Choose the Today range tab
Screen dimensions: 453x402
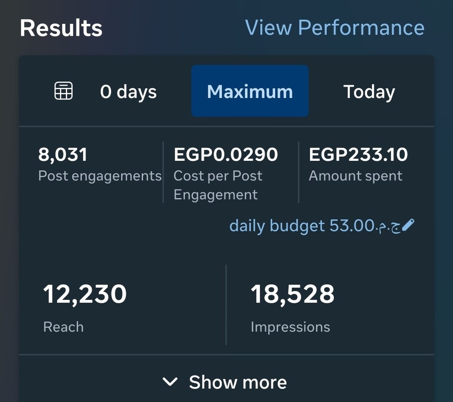[x=369, y=92]
